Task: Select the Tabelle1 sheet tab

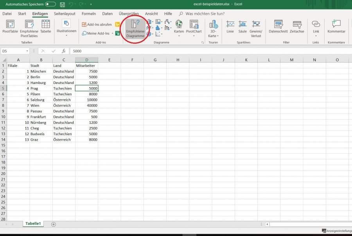Action: (x=33, y=223)
